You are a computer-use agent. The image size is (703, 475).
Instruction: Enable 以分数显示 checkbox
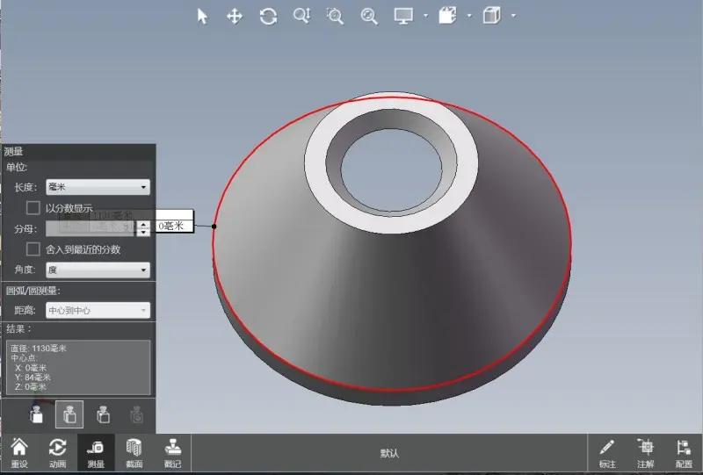coord(33,208)
